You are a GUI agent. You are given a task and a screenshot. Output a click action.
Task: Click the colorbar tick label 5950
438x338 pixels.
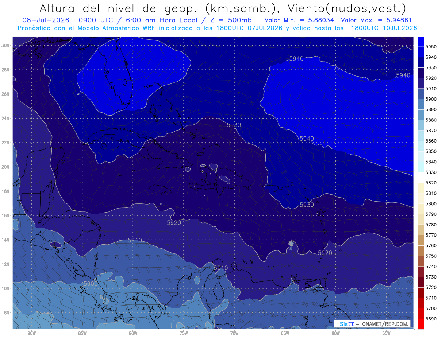click(x=431, y=47)
